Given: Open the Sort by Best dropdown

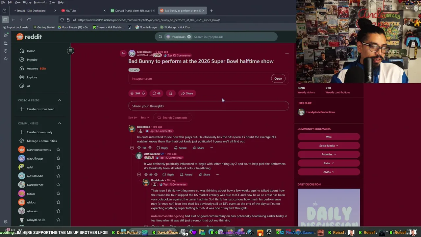Looking at the screenshot, I should click(145, 118).
